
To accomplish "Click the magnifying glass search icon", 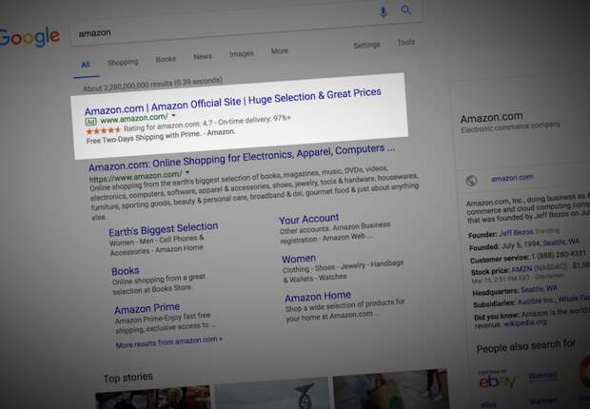I will [406, 10].
